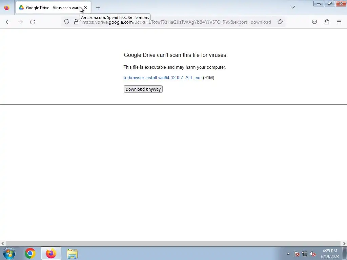Click the horizontal scrollbar left arrow
The image size is (347, 260).
click(x=2, y=243)
